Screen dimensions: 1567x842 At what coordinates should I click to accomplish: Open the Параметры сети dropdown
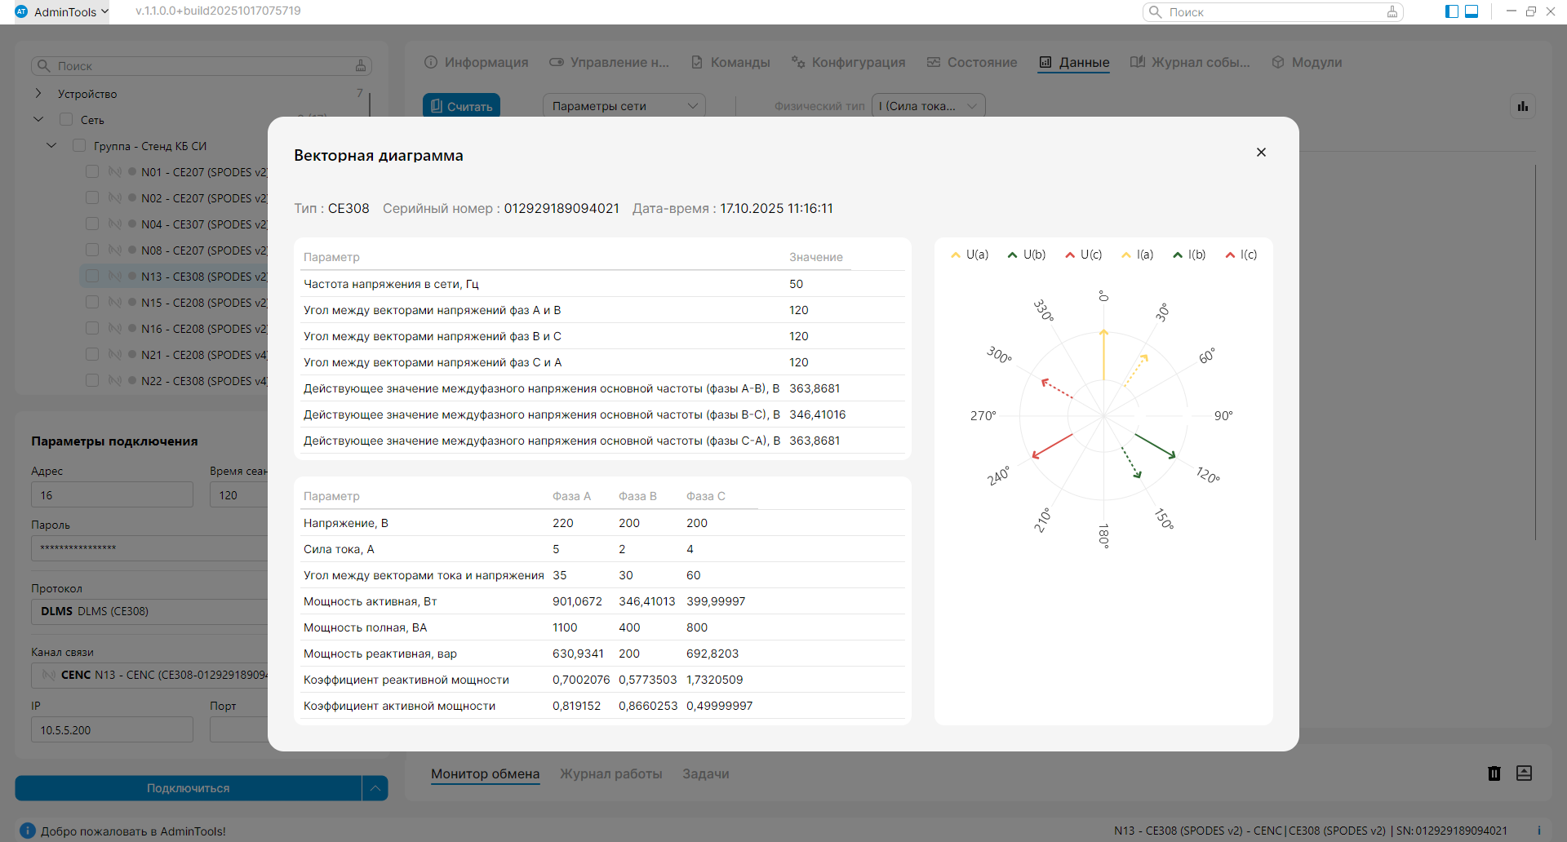tap(624, 106)
